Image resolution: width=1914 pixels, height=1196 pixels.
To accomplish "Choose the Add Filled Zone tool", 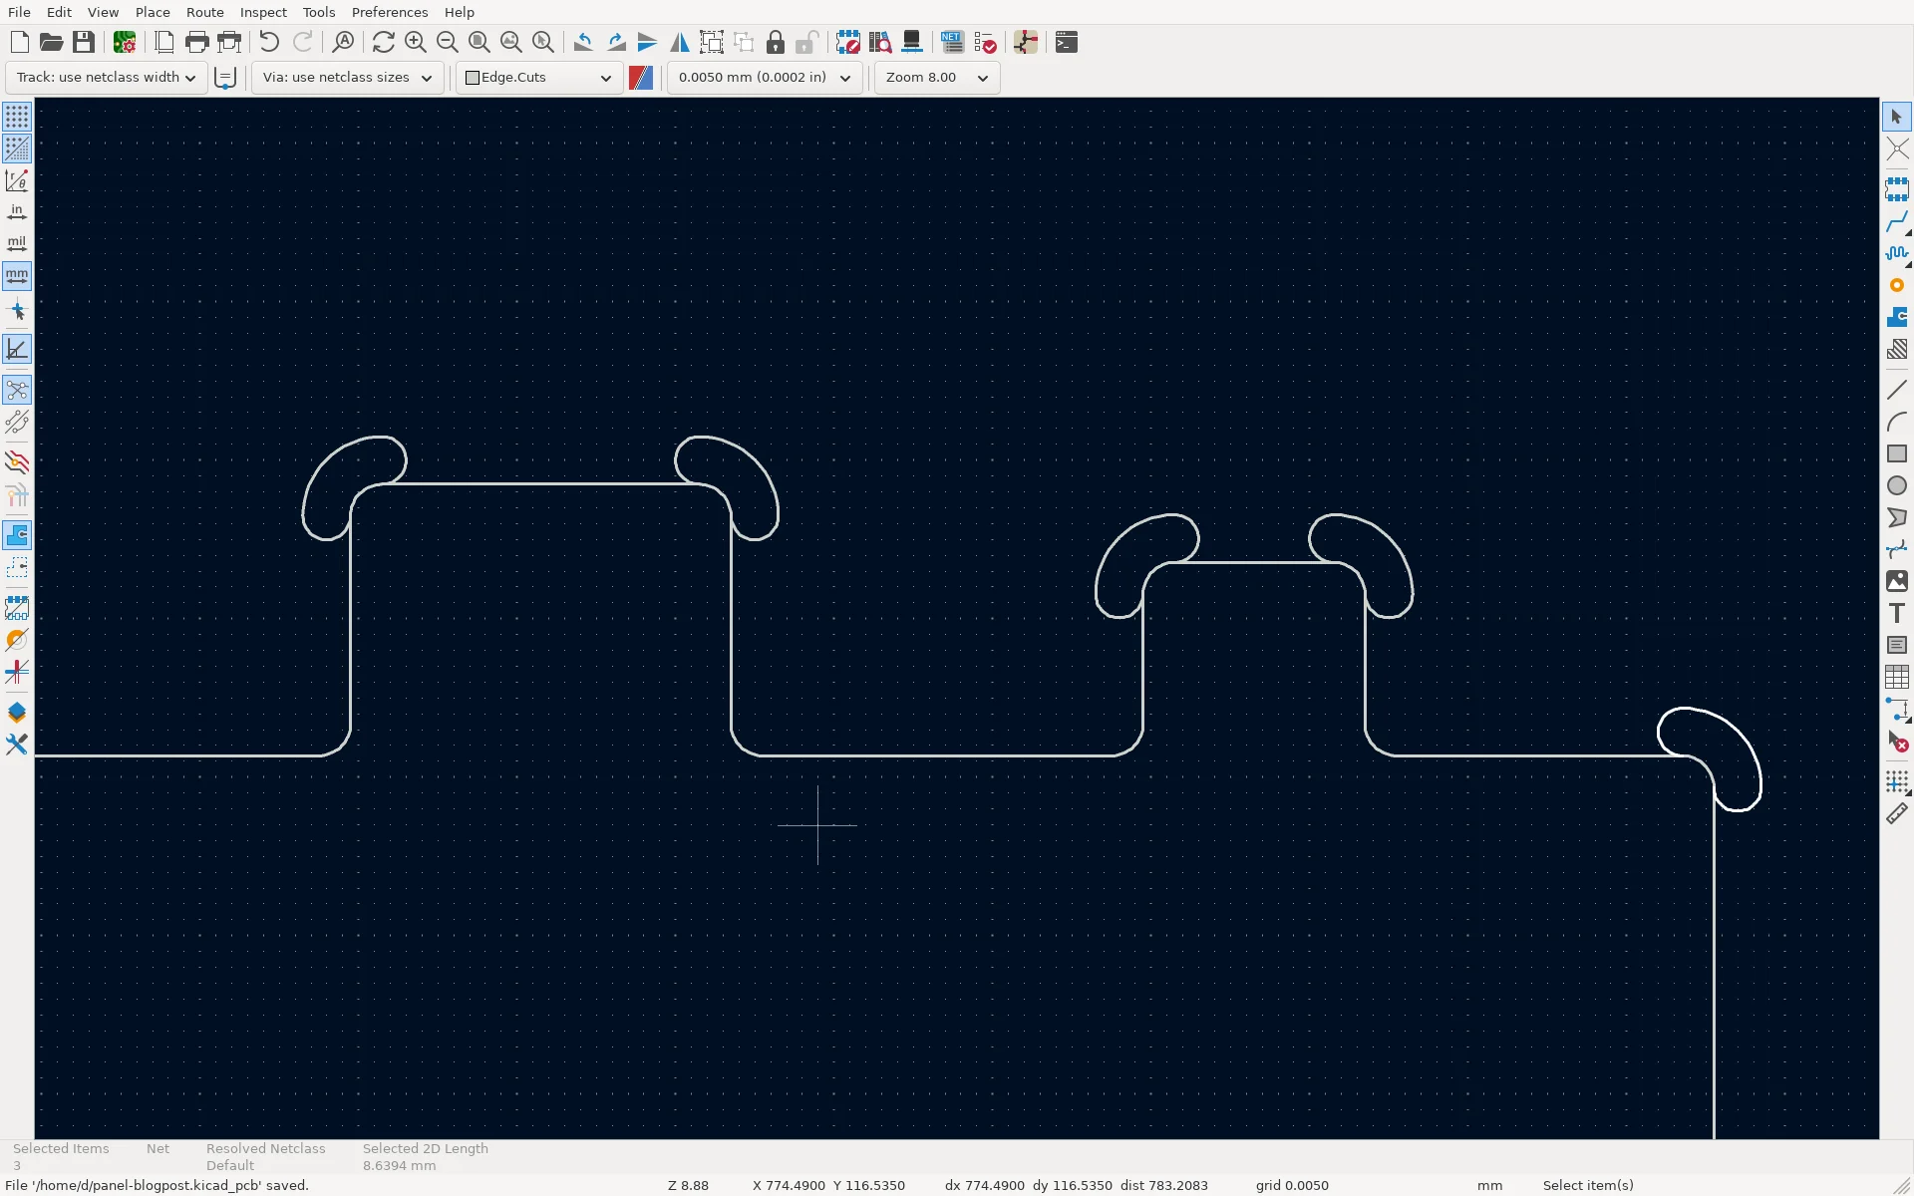I will click(1896, 317).
